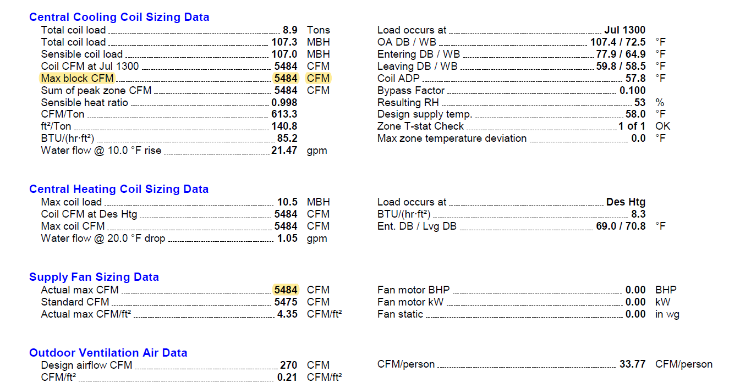The image size is (740, 383).
Task: Select the 5475 Standard CFM value
Action: pos(286,302)
